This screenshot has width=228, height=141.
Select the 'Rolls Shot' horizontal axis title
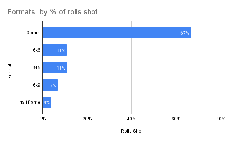click(132, 131)
